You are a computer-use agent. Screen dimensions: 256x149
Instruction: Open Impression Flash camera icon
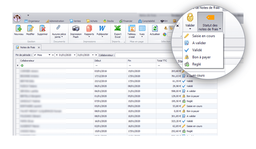click(x=76, y=29)
